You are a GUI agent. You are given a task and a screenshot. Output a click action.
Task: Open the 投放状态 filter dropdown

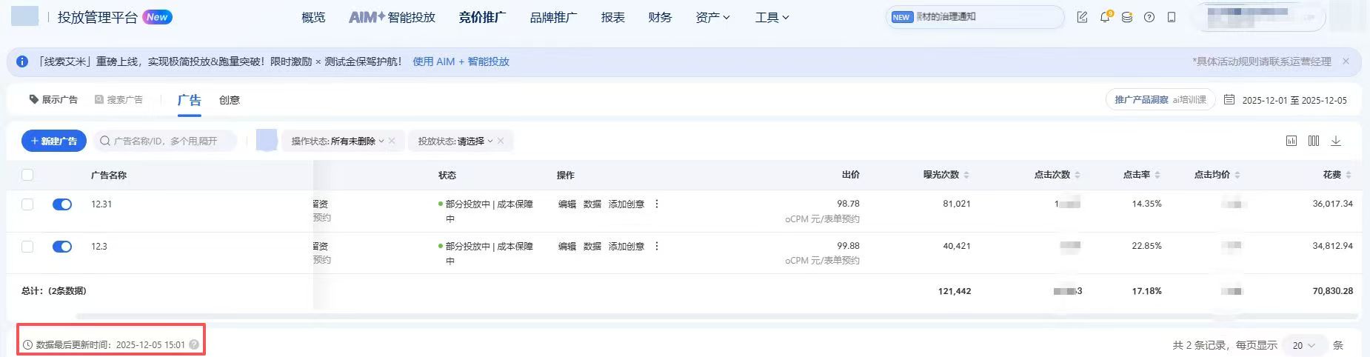click(x=455, y=141)
